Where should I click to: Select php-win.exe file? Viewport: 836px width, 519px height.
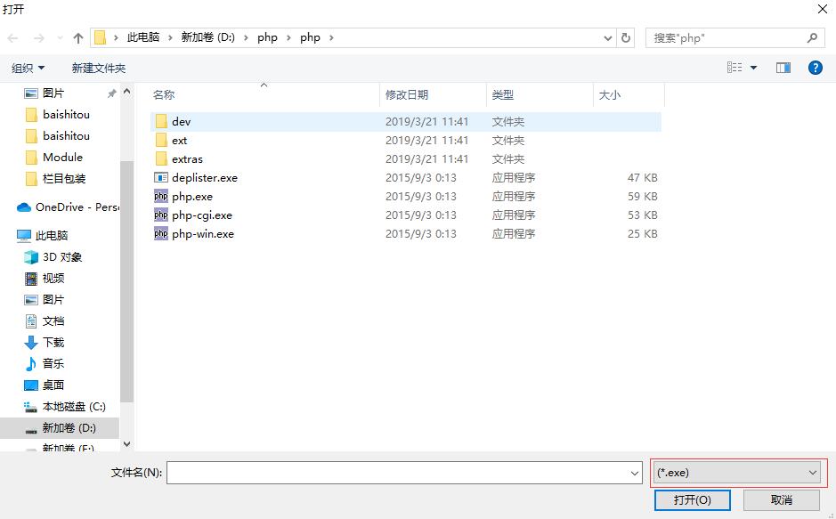tap(406, 233)
